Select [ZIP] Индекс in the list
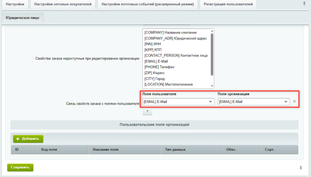Viewport: 311px width, 177px height. tap(176, 73)
